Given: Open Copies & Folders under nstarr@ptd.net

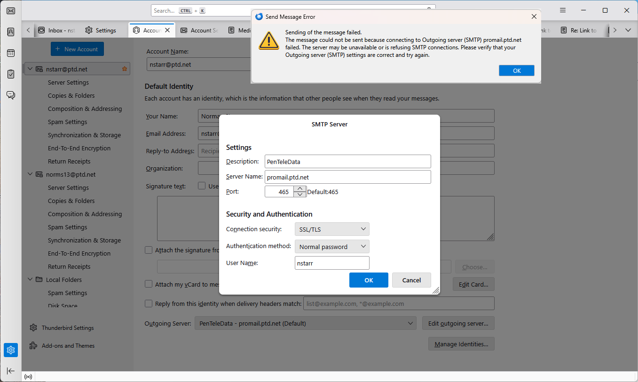Looking at the screenshot, I should [x=71, y=95].
